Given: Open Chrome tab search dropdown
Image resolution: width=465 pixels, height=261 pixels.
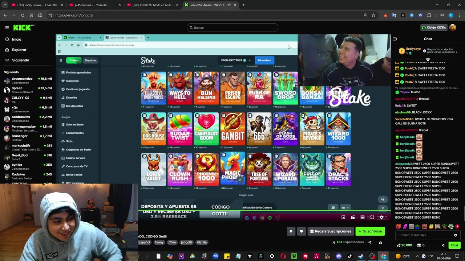Looking at the screenshot, I should tap(5, 5).
